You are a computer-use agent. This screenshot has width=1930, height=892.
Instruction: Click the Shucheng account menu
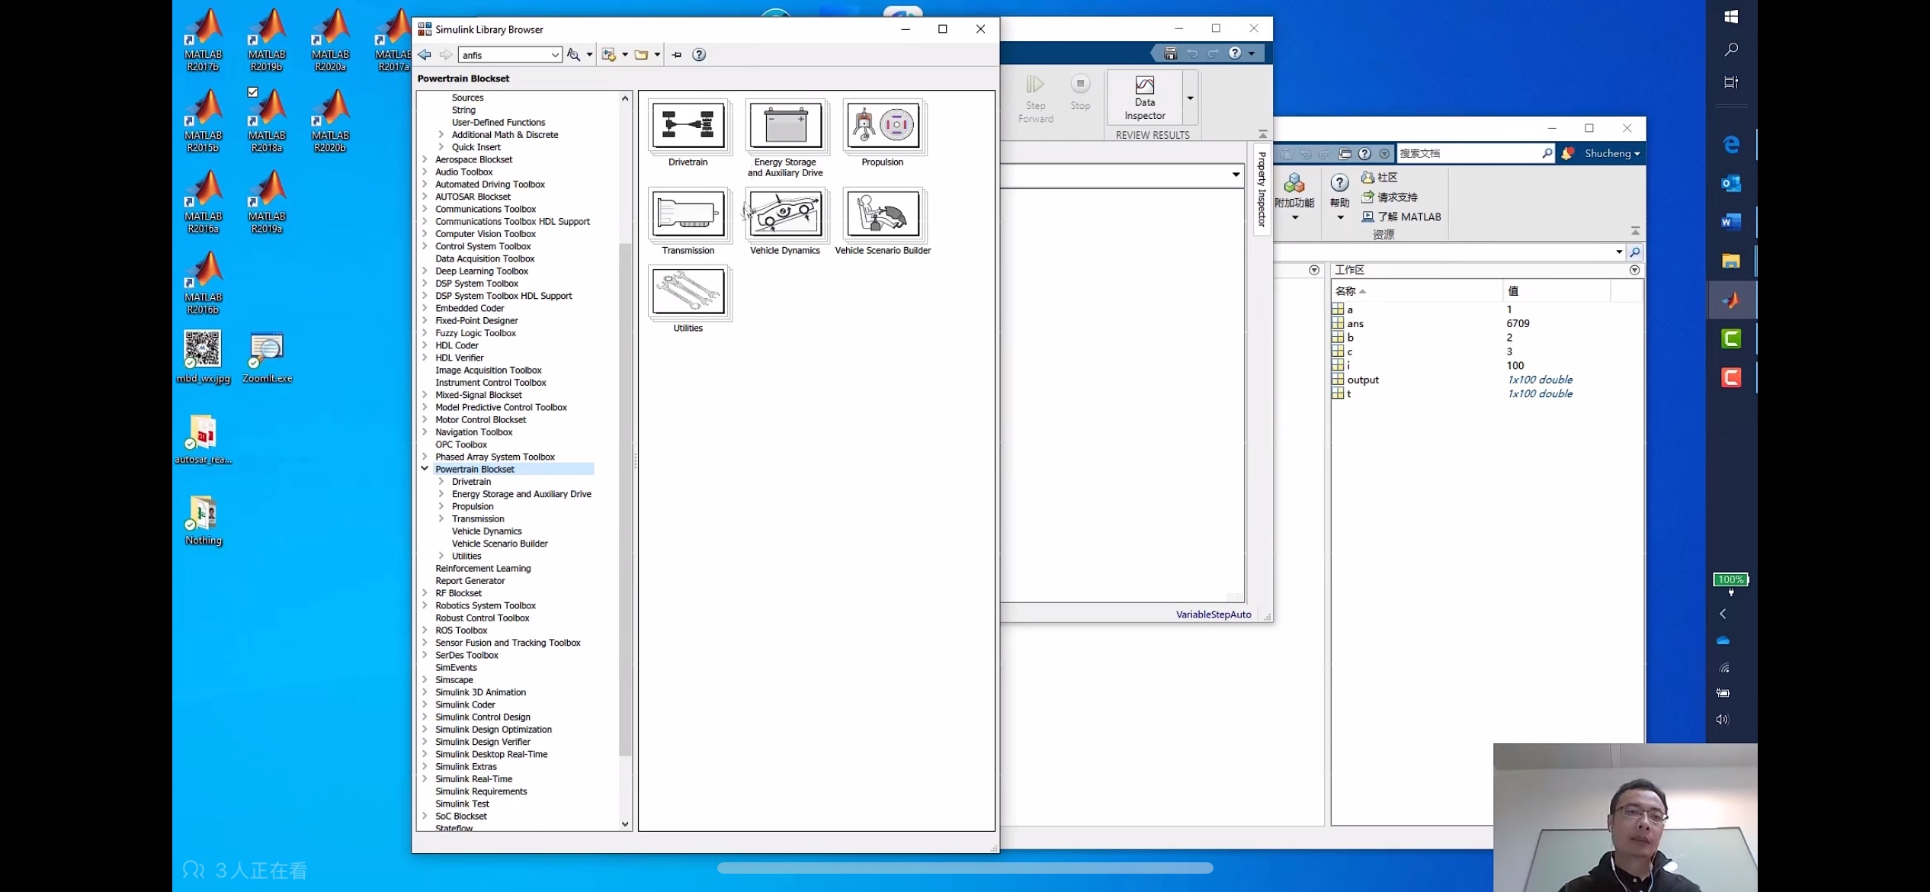coord(1611,153)
